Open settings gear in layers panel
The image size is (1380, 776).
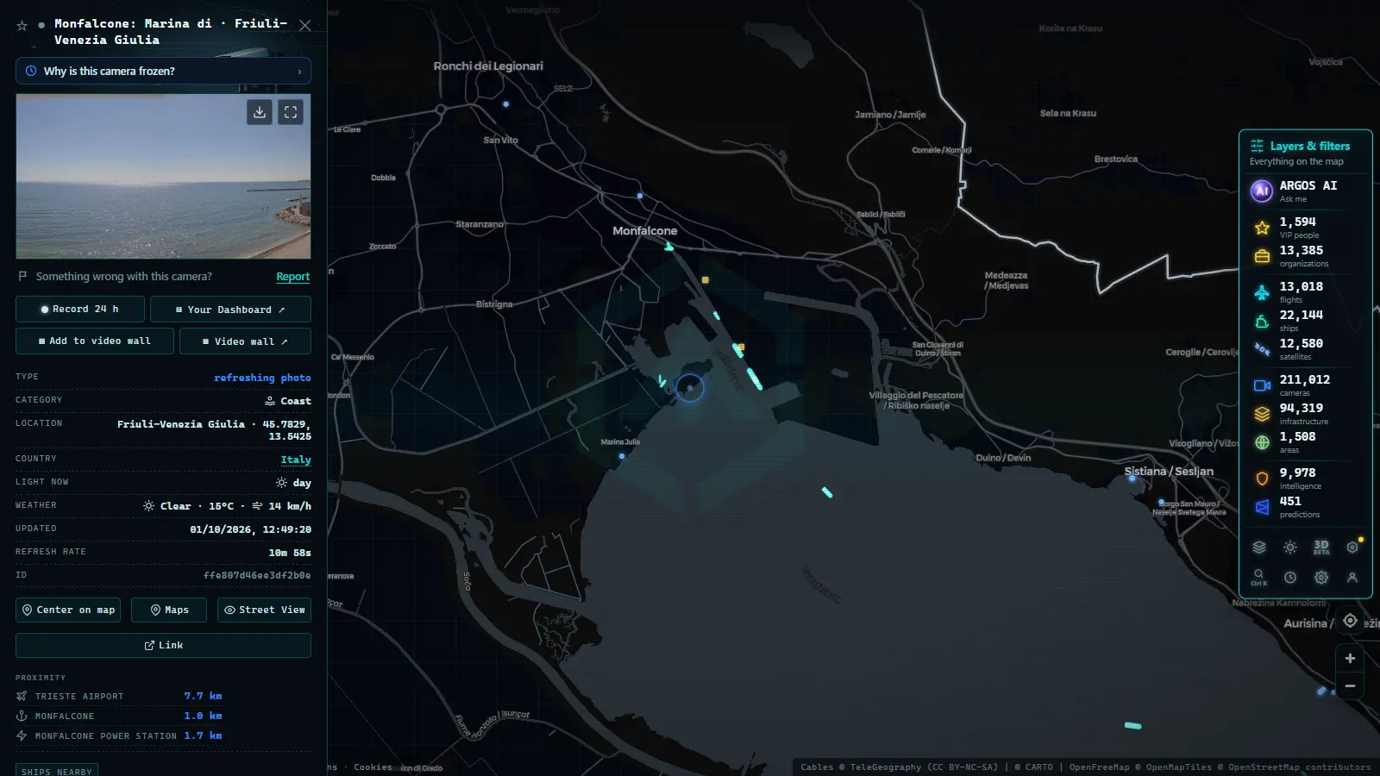pos(1321,577)
